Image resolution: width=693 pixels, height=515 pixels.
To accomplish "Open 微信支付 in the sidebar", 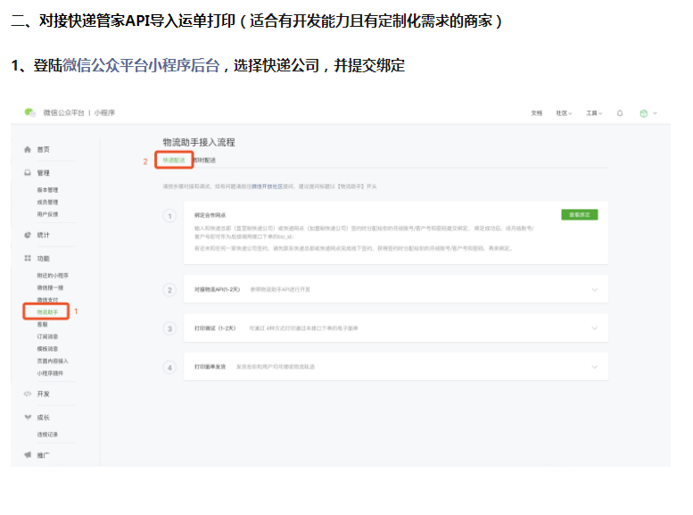I will tap(47, 300).
